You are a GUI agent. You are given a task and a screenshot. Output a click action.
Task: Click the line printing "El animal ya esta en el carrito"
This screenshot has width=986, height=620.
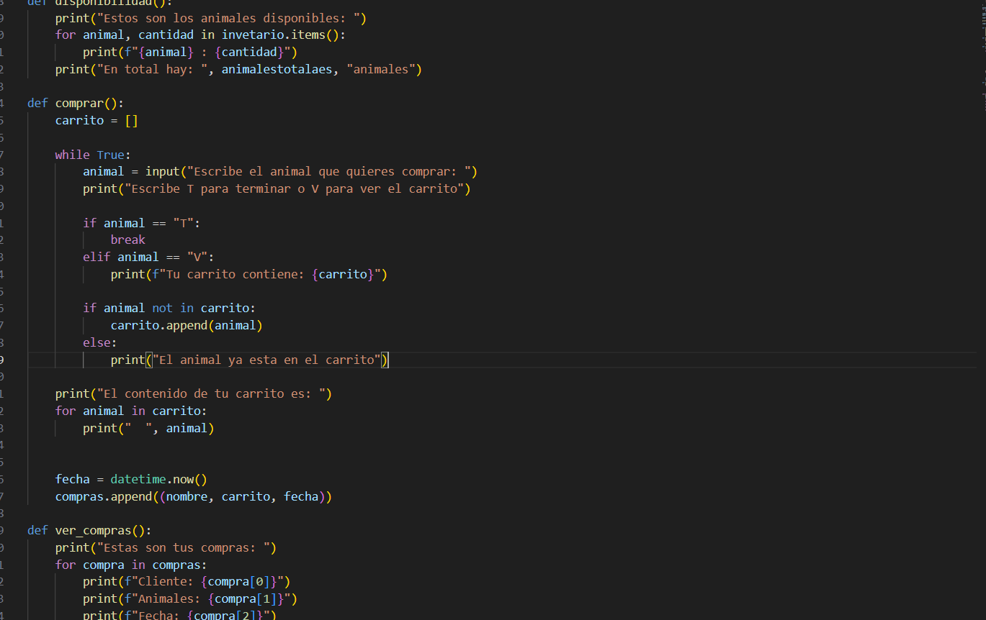(x=250, y=360)
